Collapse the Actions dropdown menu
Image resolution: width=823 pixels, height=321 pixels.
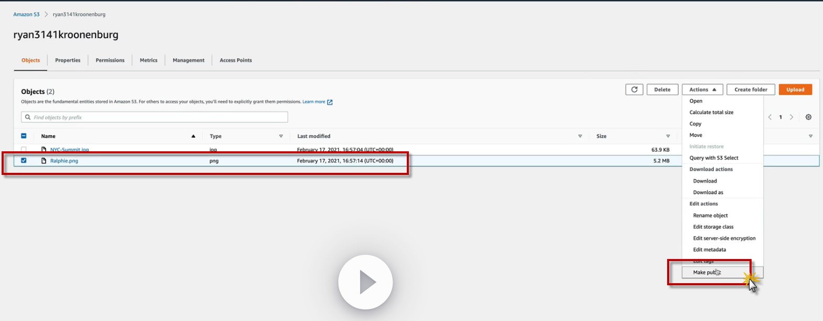click(x=702, y=89)
